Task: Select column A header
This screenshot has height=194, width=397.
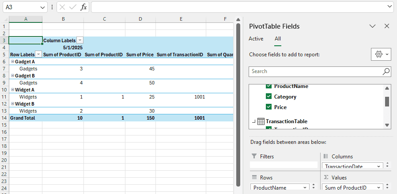Action: (26, 19)
